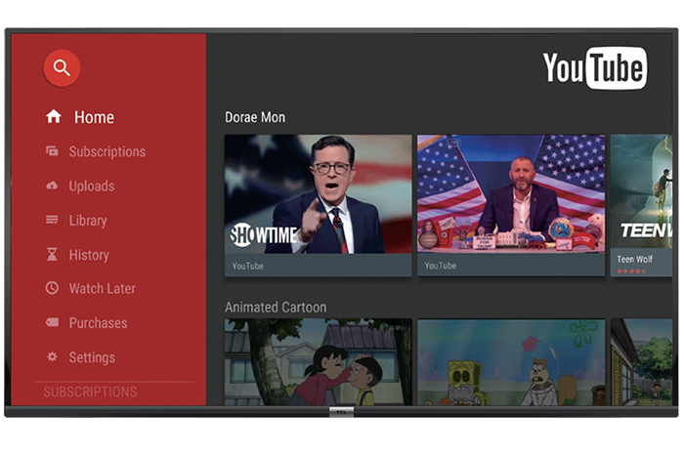
Task: Play the American flag desk host video
Action: 511,194
